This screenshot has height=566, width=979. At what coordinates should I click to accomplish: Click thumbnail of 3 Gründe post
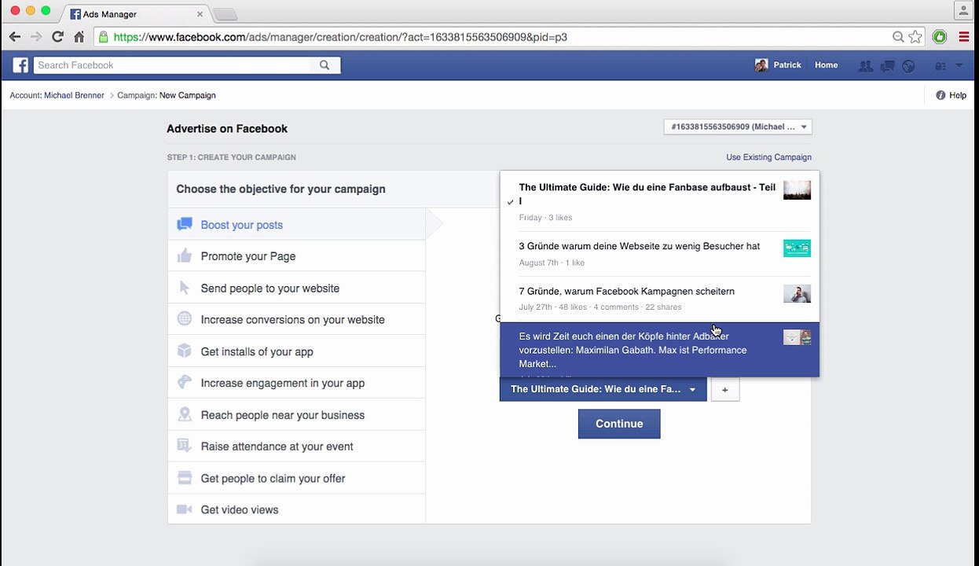click(797, 248)
